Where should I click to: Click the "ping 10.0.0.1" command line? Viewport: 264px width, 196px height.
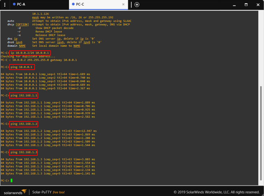click(x=22, y=67)
